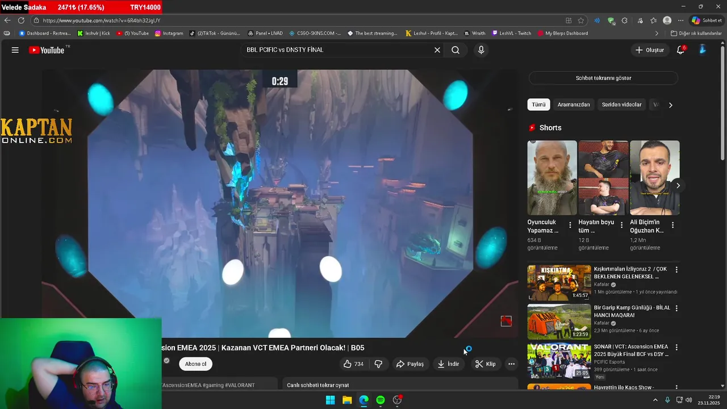Viewport: 727px width, 409px height.
Task: Open the browser profile avatar
Action: pos(667,20)
